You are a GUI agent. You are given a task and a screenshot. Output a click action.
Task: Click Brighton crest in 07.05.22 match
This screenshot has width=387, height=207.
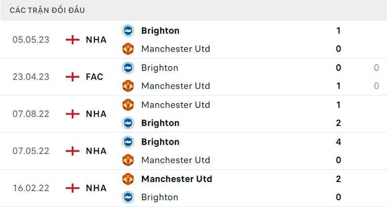coord(128,142)
